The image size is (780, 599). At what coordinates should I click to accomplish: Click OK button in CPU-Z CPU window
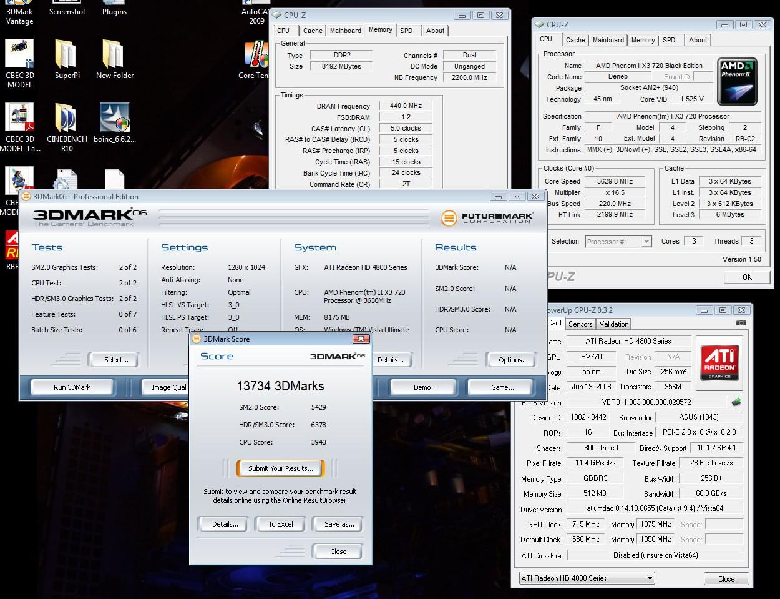click(747, 277)
